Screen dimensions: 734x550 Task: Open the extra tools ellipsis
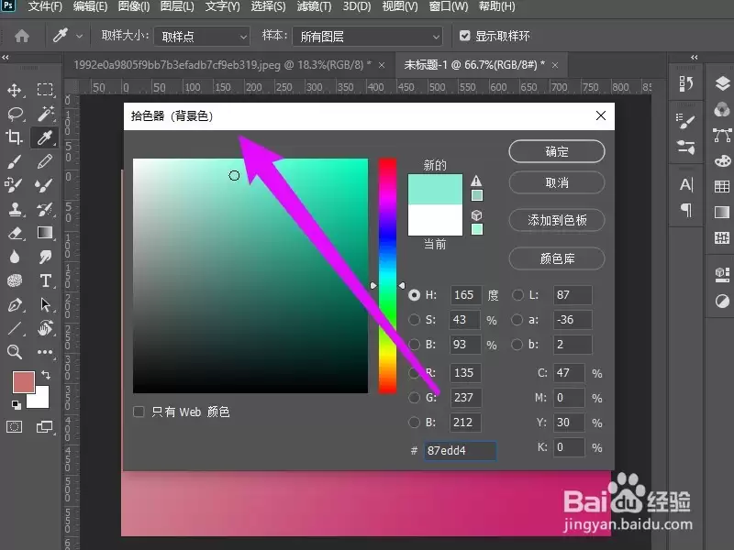coord(45,352)
